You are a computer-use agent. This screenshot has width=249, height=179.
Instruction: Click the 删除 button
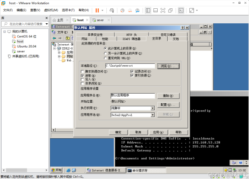[169, 96]
